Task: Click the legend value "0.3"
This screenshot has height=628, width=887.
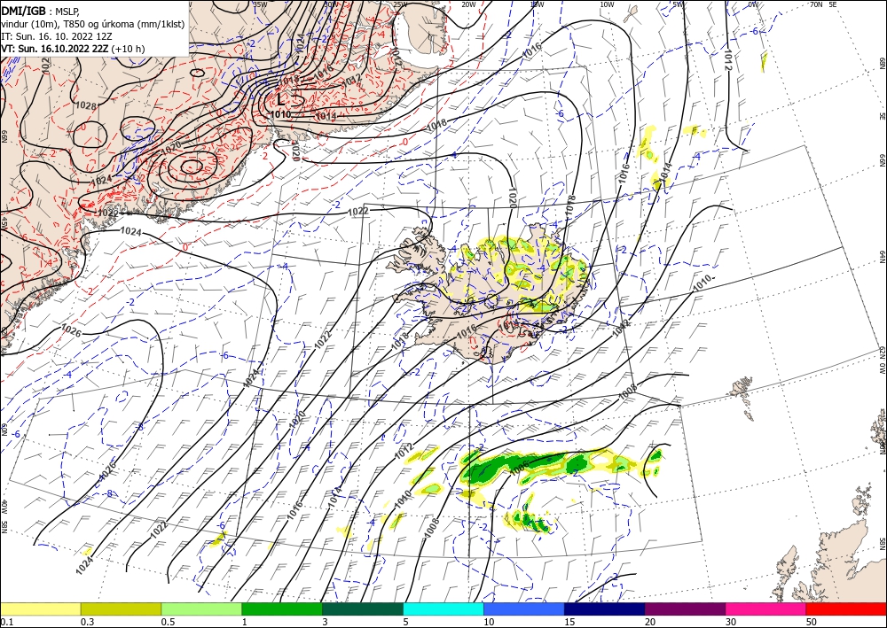Action: (87, 622)
